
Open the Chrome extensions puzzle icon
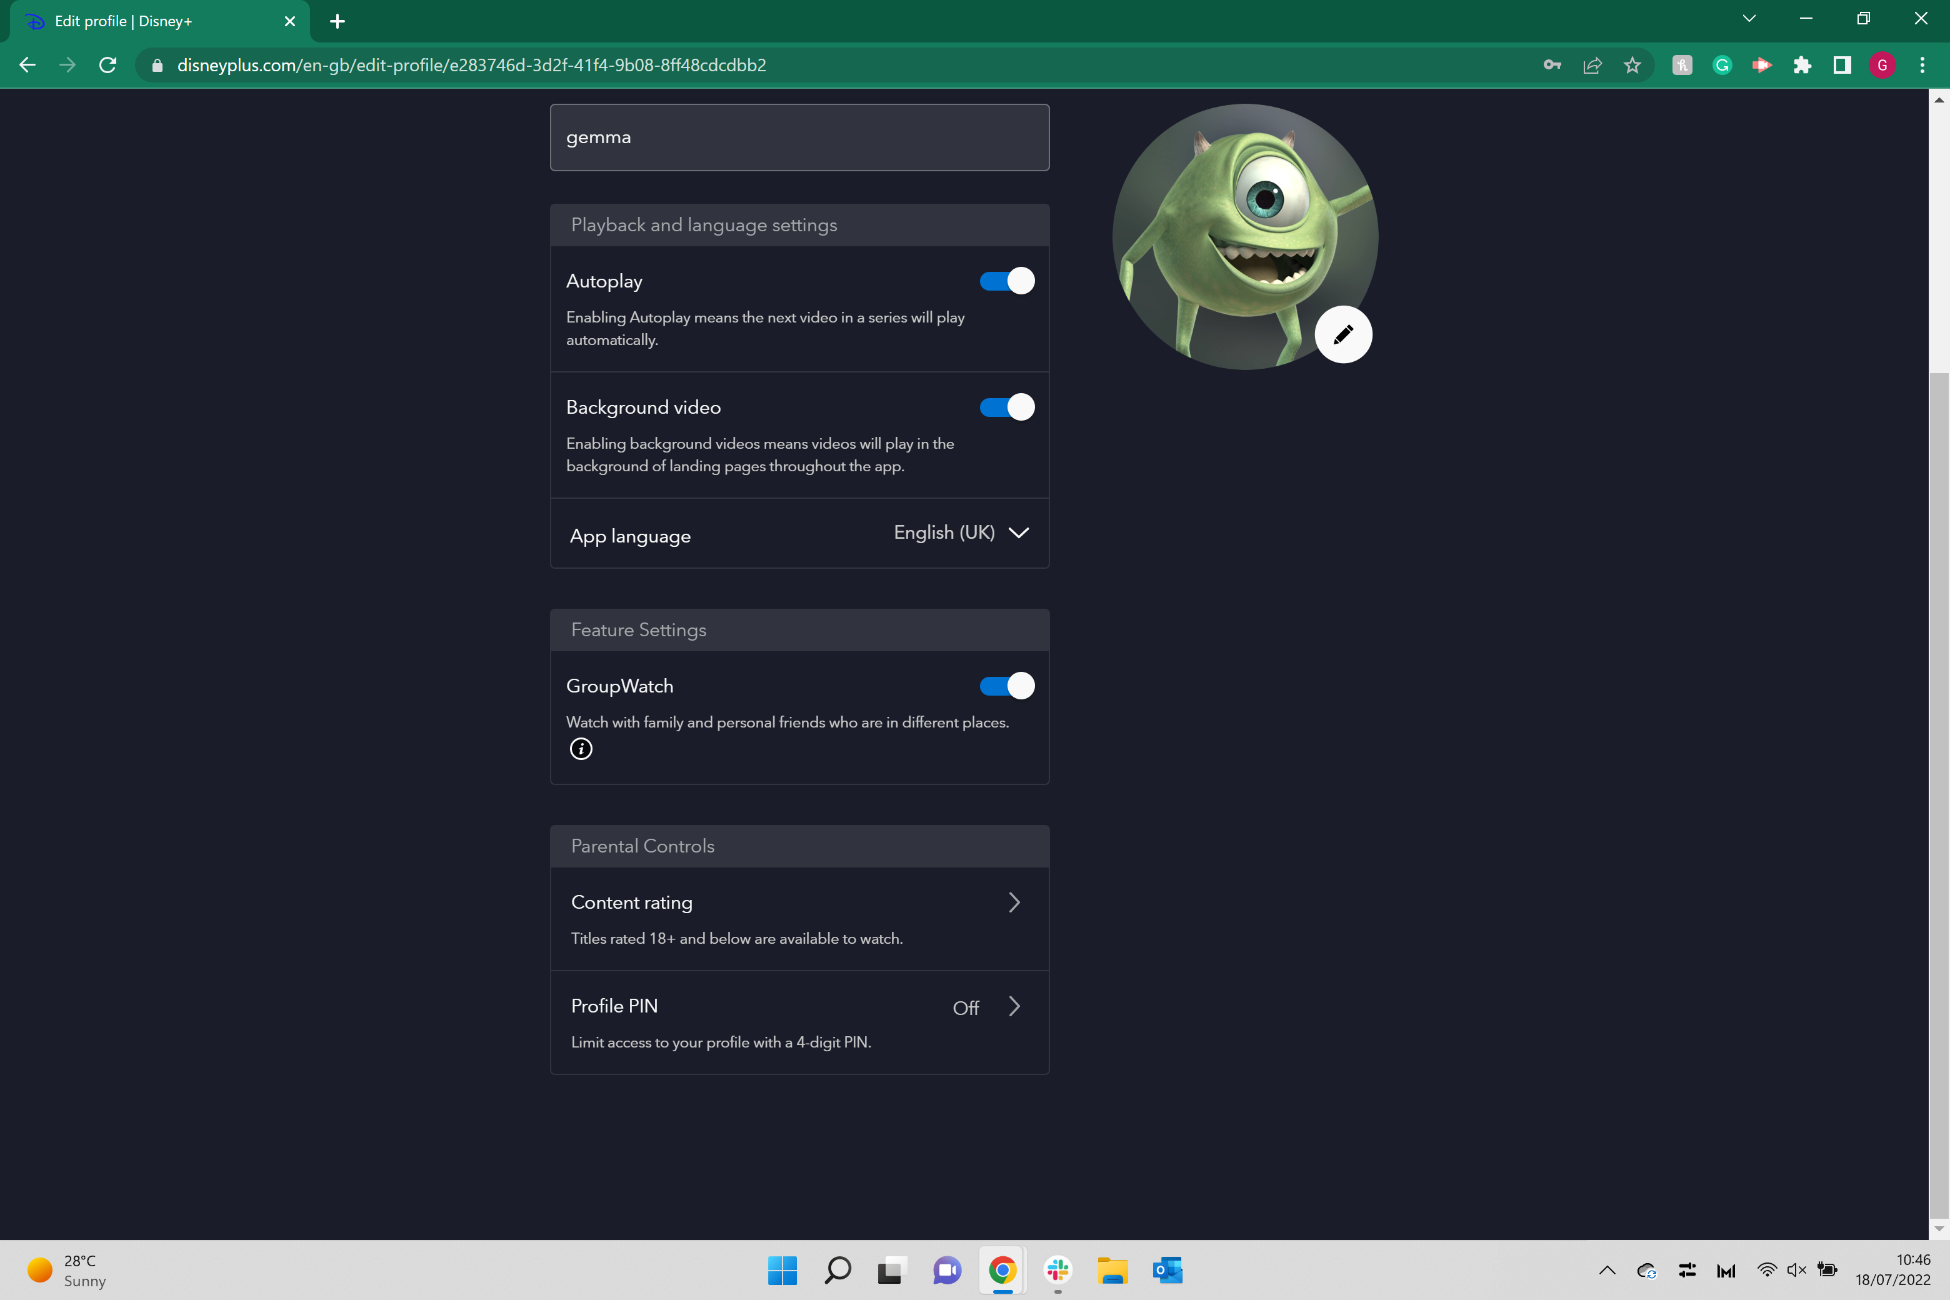point(1802,64)
